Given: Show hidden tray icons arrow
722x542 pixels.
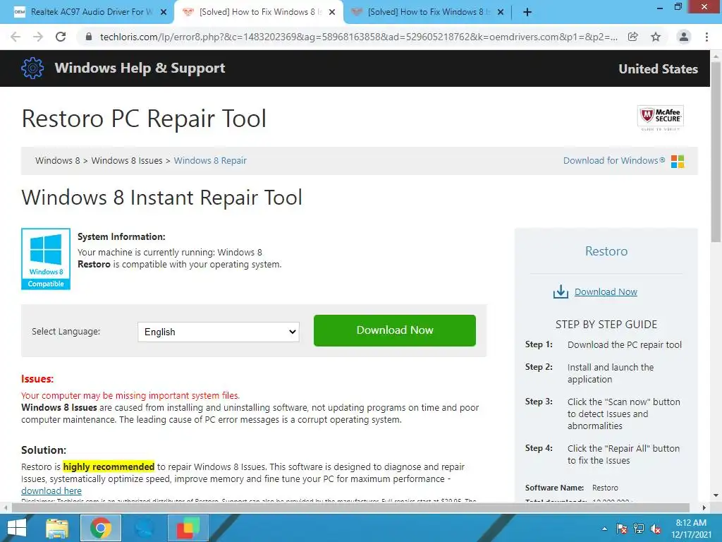Looking at the screenshot, I should point(604,529).
